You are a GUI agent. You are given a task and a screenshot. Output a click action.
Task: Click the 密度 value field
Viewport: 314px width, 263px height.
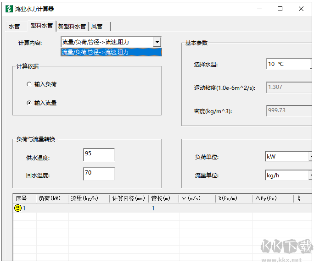pos(288,110)
